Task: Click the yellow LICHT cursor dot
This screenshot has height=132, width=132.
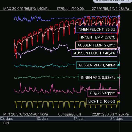Action: 119,101
